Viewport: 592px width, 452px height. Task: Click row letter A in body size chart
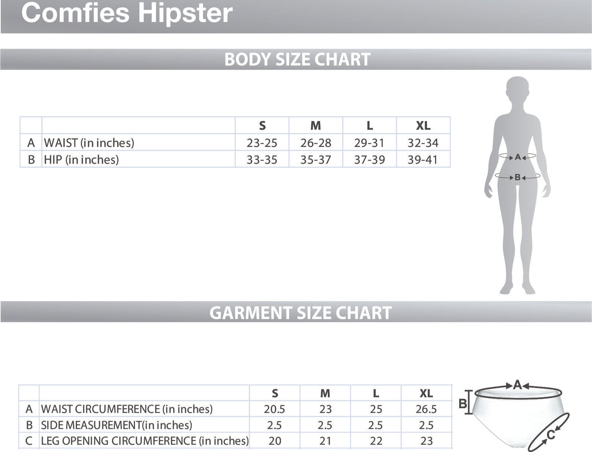tap(31, 143)
